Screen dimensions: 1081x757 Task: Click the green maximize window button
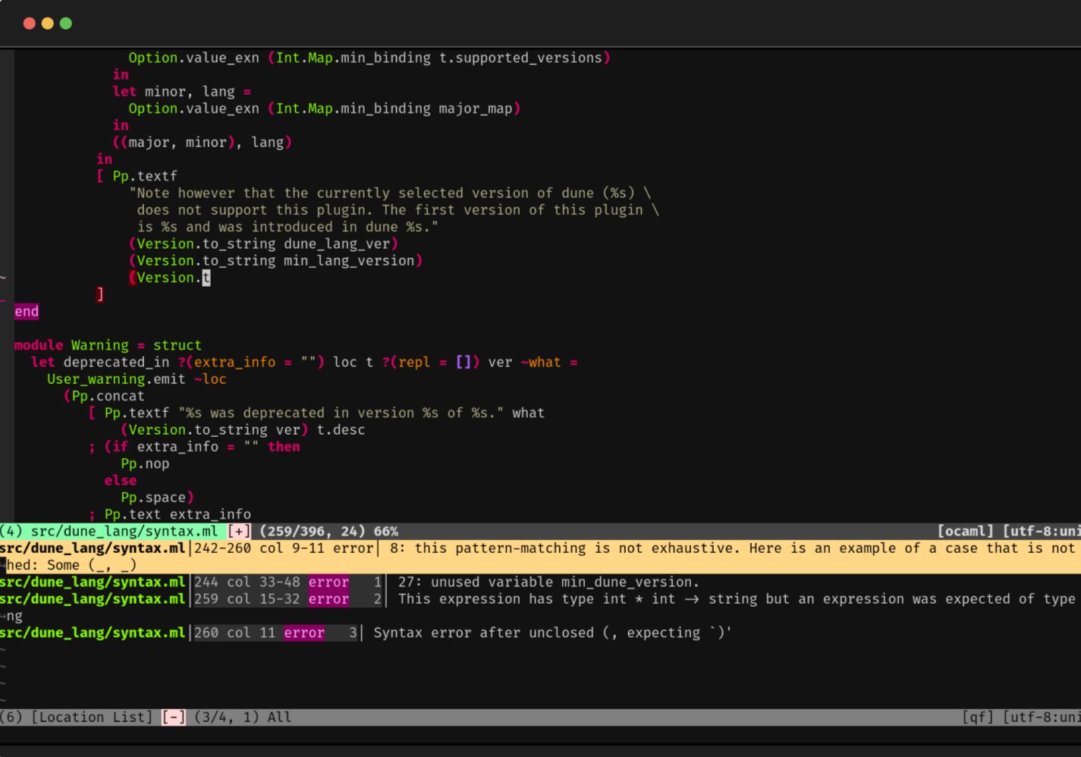(x=66, y=24)
